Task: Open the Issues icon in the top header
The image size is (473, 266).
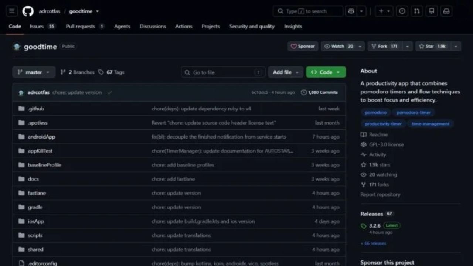Action: pos(402,11)
